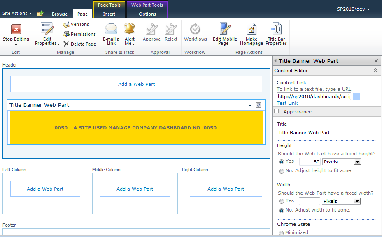Collapse the Appearance section
The image size is (382, 237).
276,111
